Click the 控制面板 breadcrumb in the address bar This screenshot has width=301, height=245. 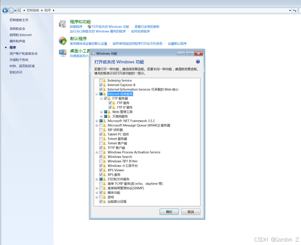pos(33,10)
